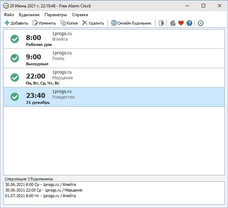Open help via blue question mark icon
This screenshot has width=228, height=208.
[189, 23]
